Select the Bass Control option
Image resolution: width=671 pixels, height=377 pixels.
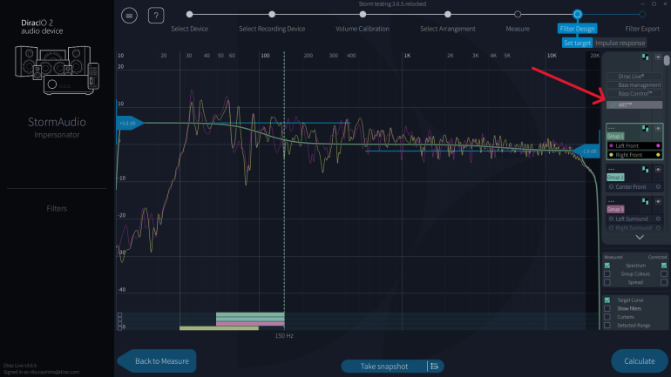634,93
